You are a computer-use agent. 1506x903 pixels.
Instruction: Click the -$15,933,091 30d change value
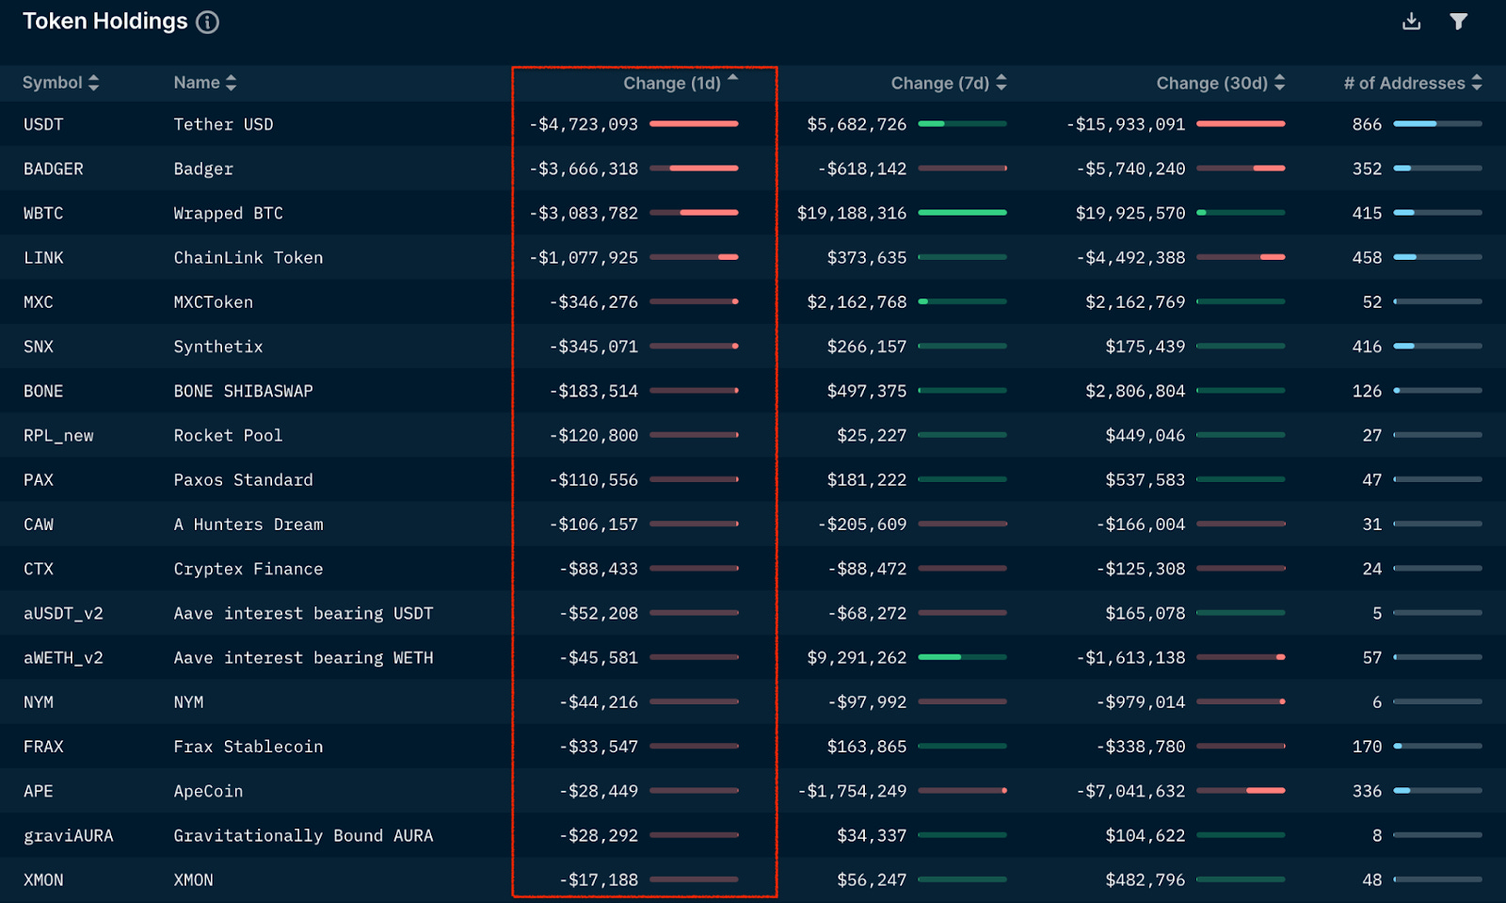click(1126, 124)
